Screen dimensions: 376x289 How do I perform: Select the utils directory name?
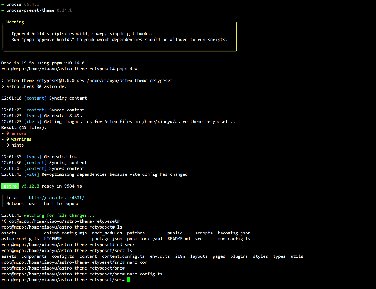[297, 256]
